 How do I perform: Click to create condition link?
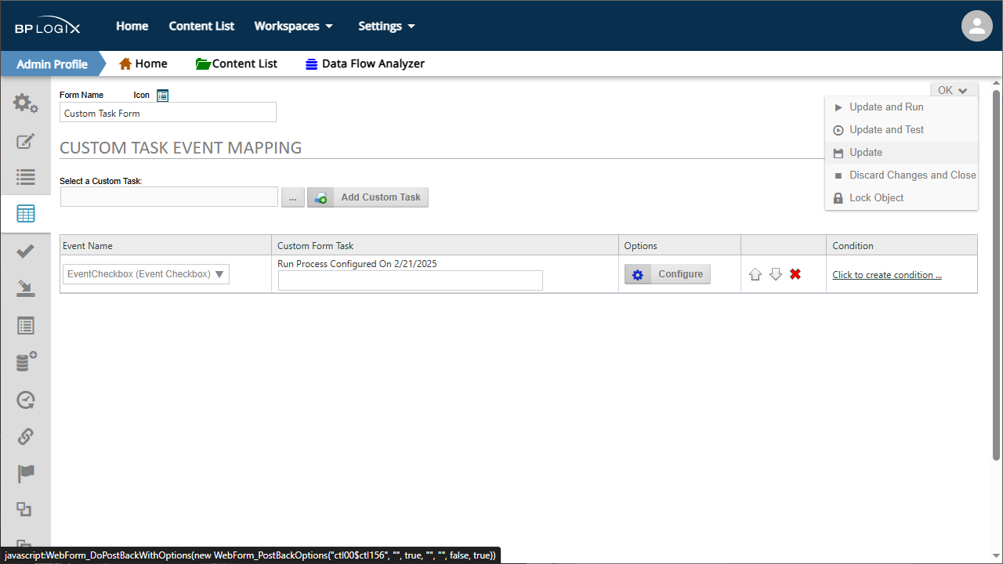[x=887, y=275]
